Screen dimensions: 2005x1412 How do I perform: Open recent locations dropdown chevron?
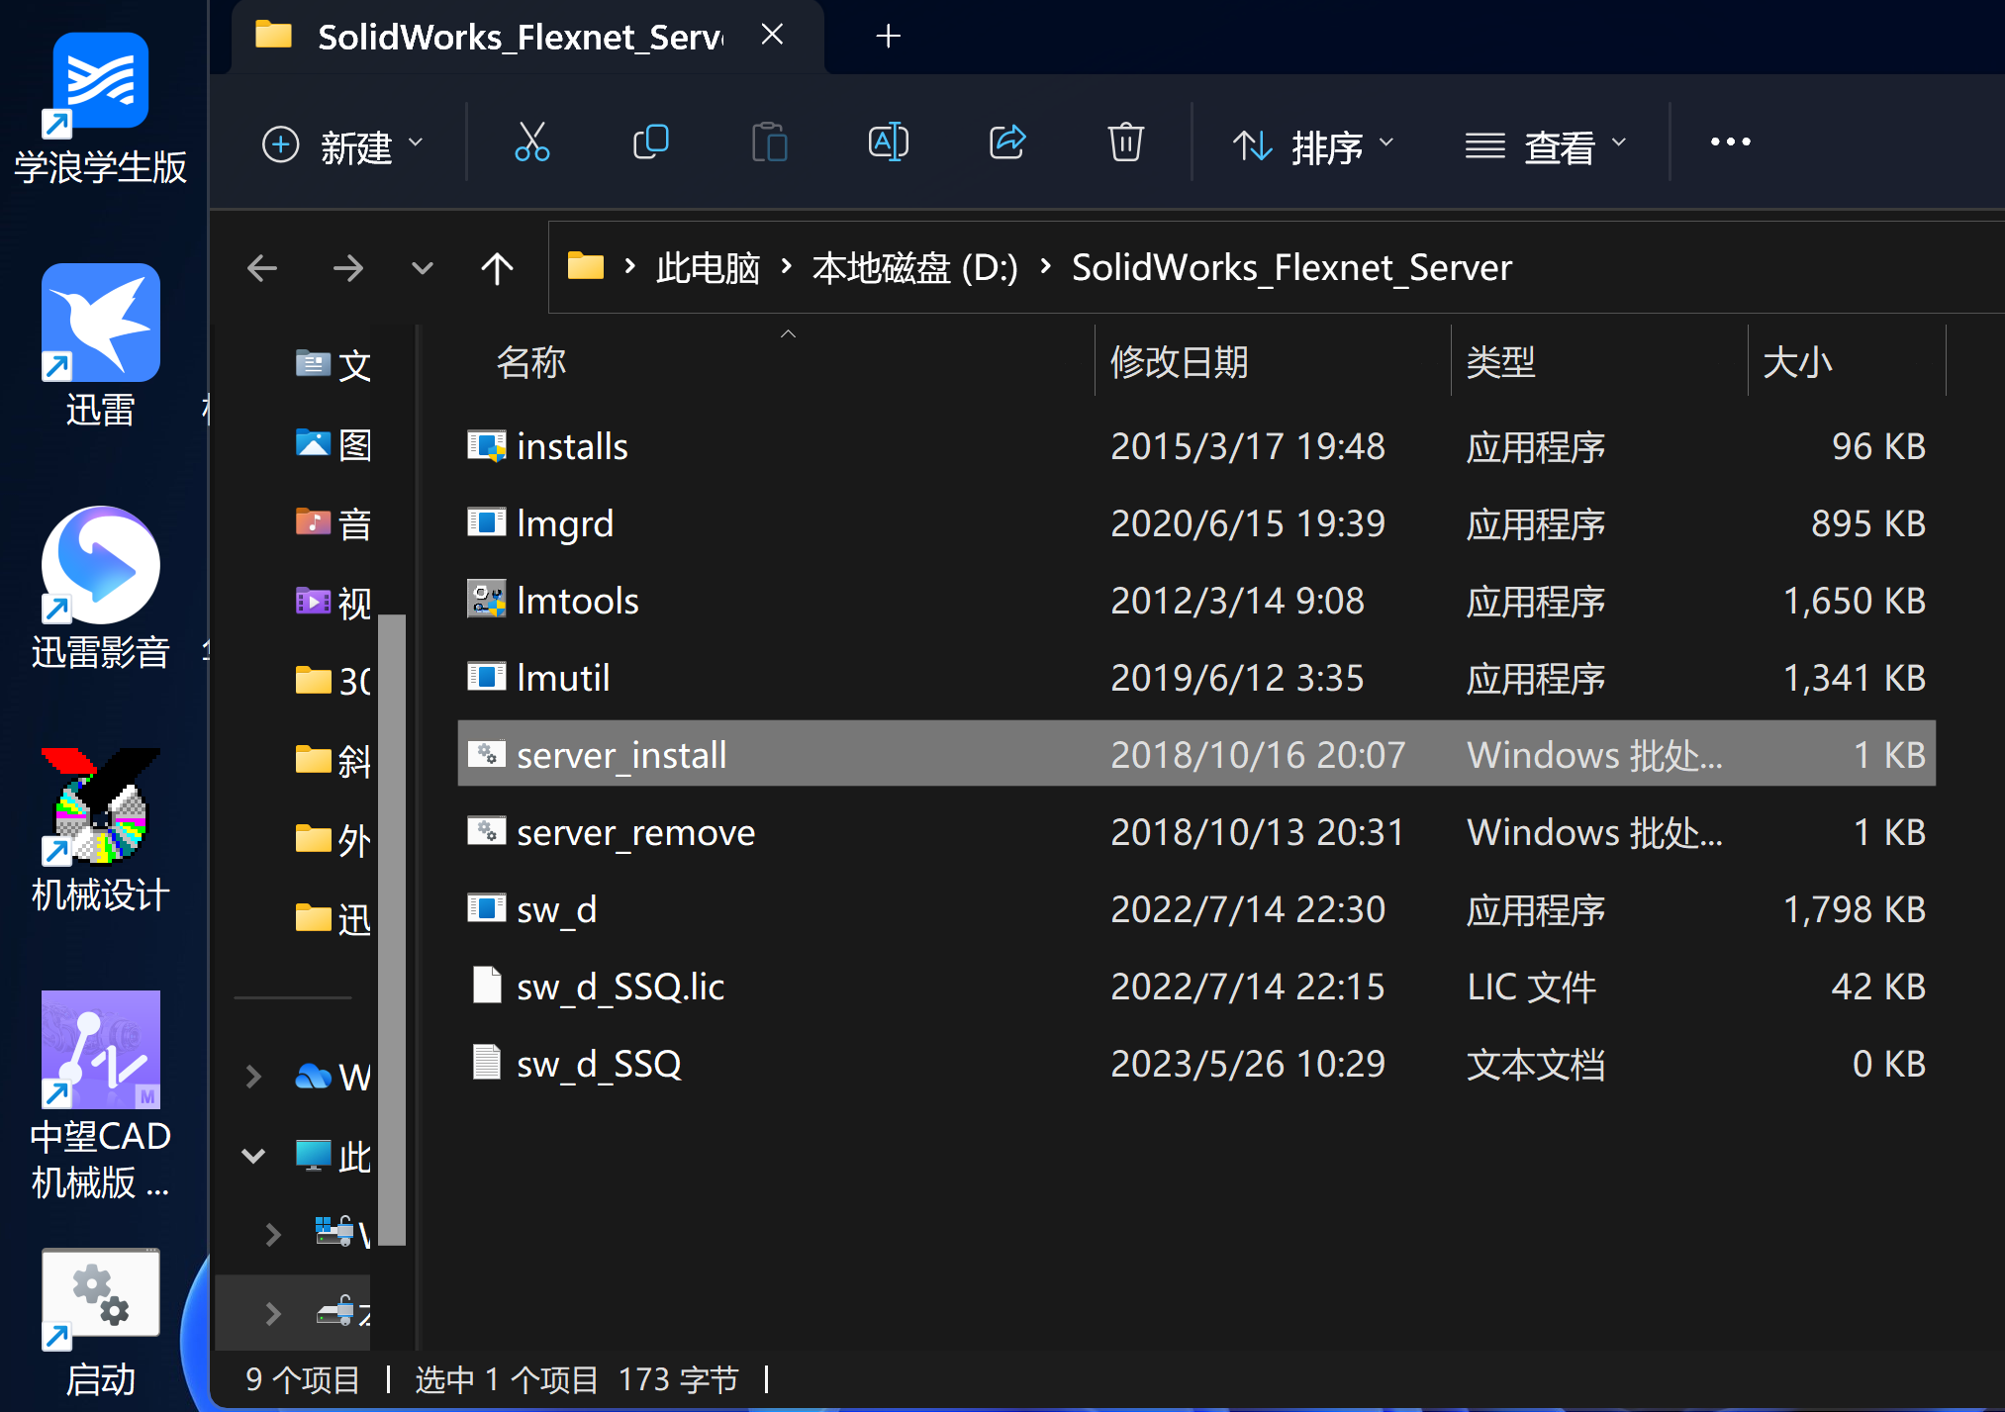pos(423,269)
